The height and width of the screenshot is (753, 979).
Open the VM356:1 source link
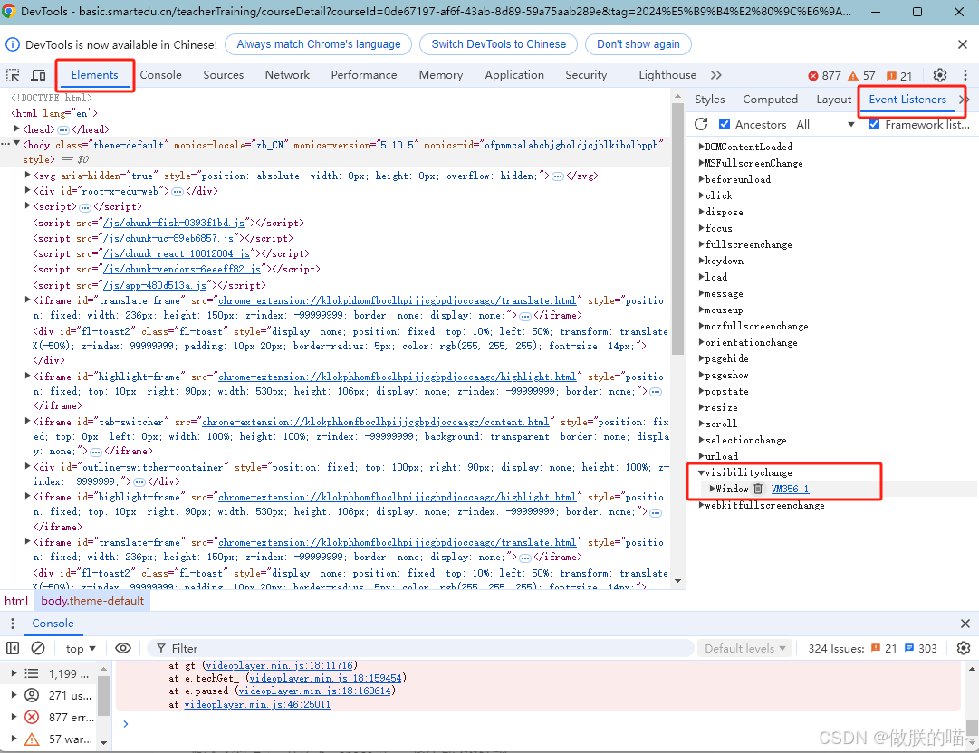coord(790,489)
